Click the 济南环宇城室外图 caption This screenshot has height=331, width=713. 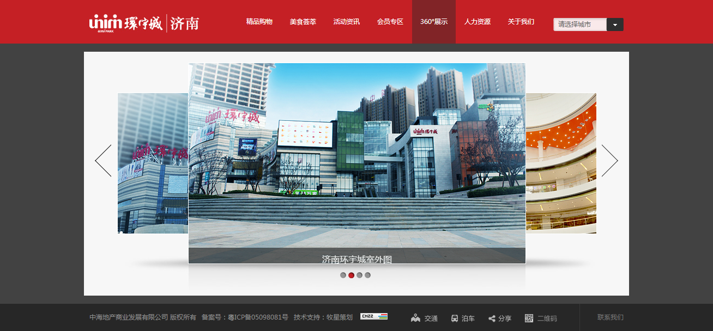click(x=357, y=259)
